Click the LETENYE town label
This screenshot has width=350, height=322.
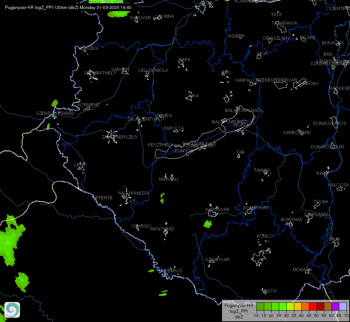point(103,198)
